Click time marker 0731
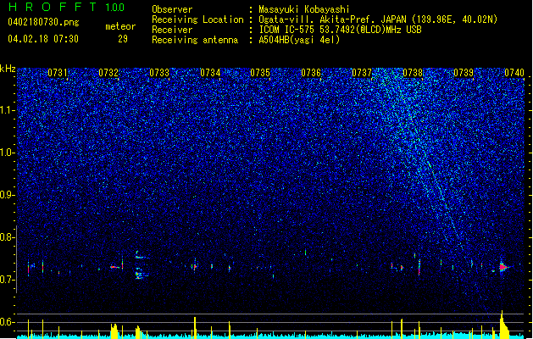This screenshot has width=533, height=339. click(58, 73)
